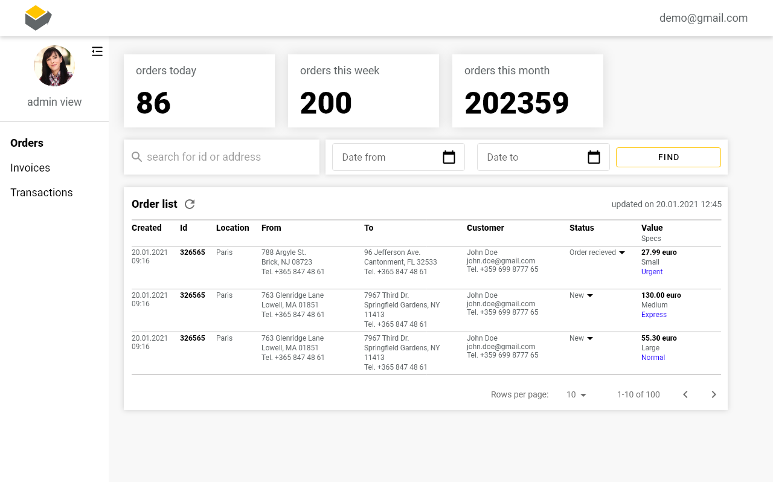The image size is (773, 482).
Task: Click the orders today card
Action: click(199, 91)
